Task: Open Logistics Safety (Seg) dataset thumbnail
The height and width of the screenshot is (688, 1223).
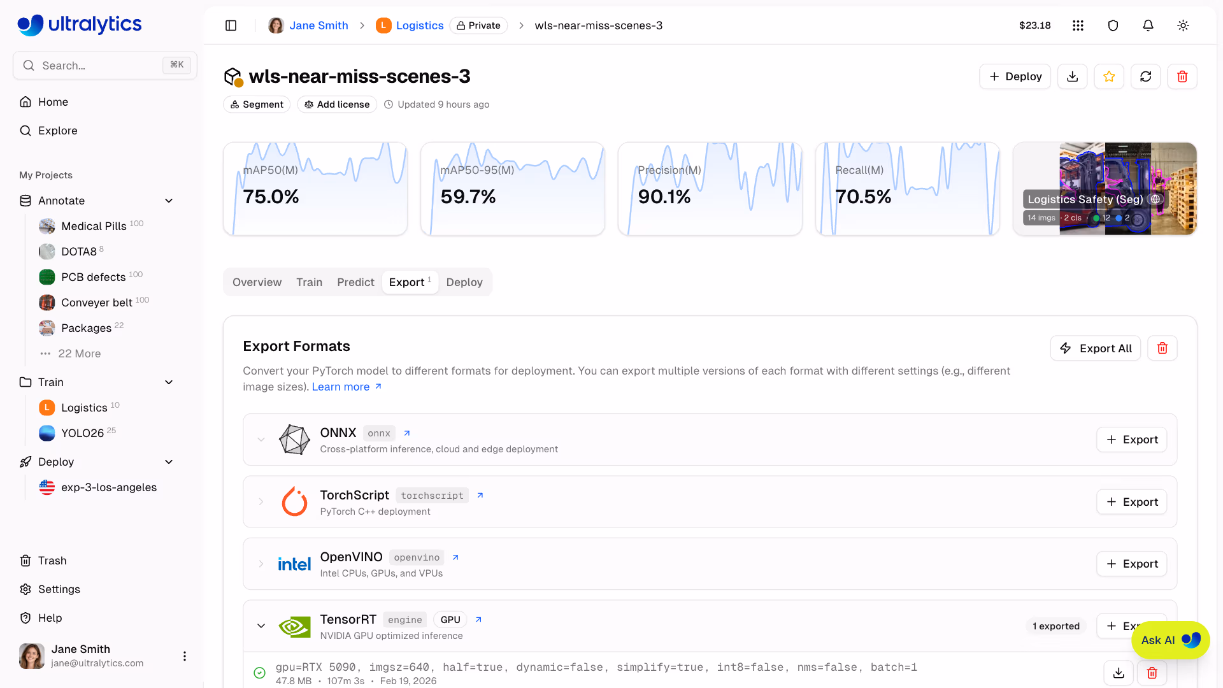Action: click(x=1105, y=189)
